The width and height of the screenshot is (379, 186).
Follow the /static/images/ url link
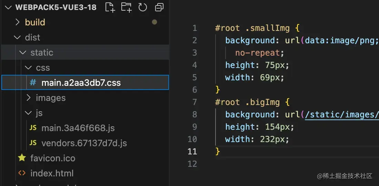[342, 115]
